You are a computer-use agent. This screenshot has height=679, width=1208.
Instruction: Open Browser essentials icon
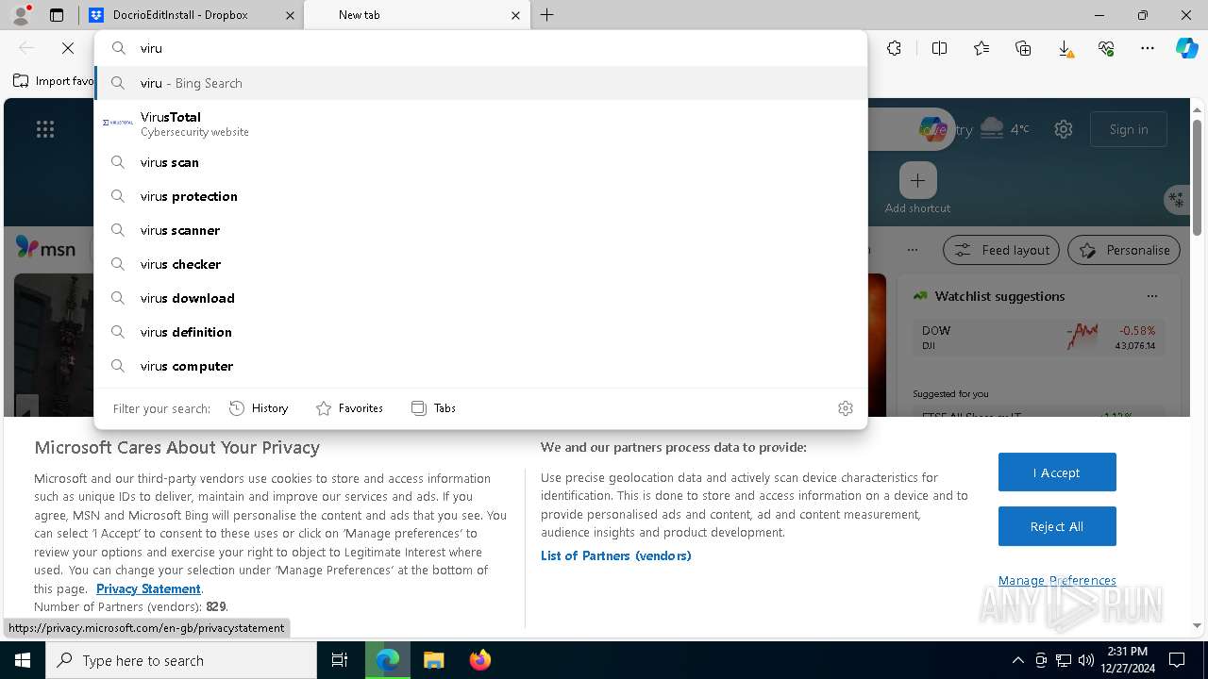tap(1106, 48)
